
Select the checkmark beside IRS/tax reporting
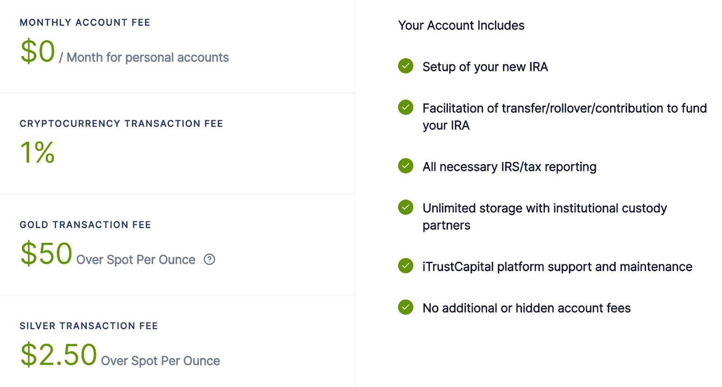coord(406,166)
